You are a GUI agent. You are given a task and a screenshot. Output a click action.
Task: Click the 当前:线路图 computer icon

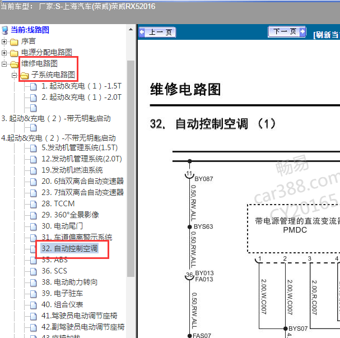(x=5, y=30)
